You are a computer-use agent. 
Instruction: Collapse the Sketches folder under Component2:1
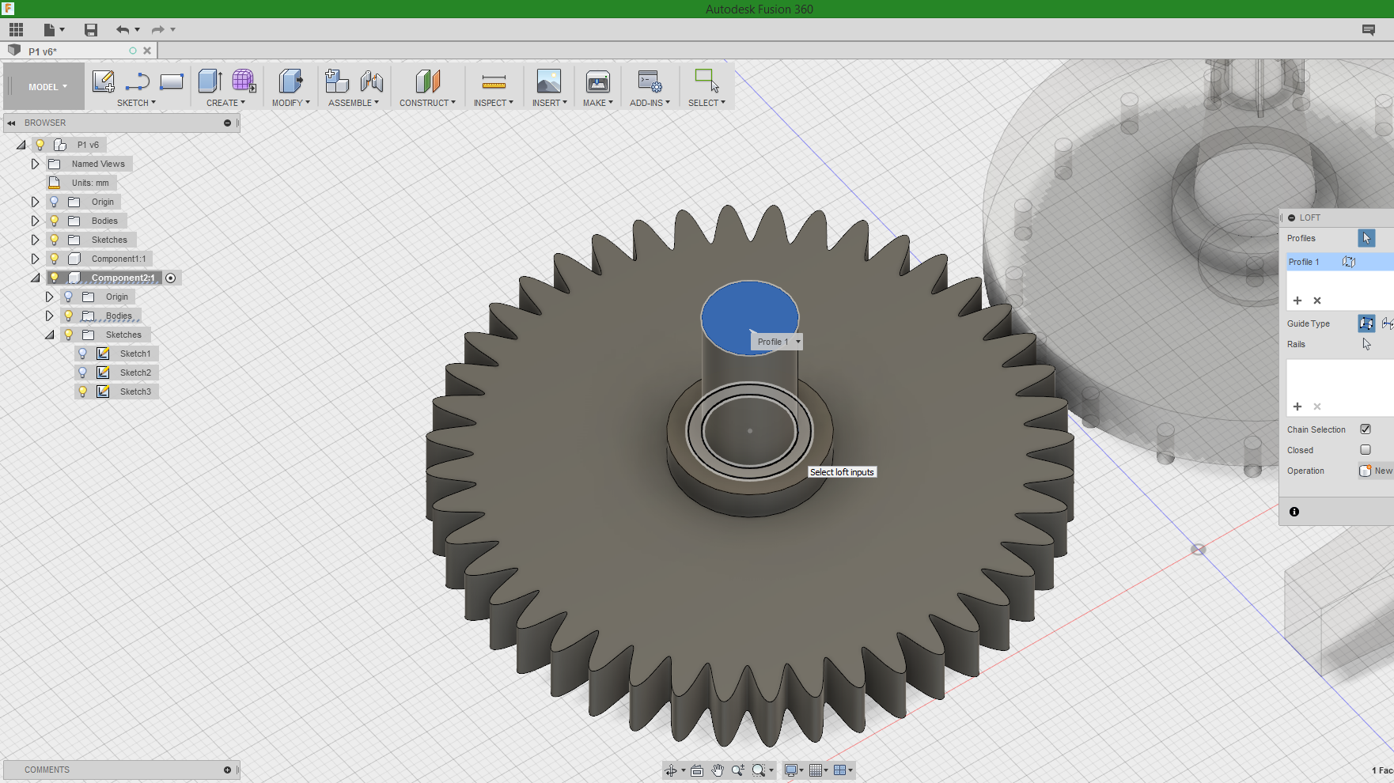pos(49,335)
